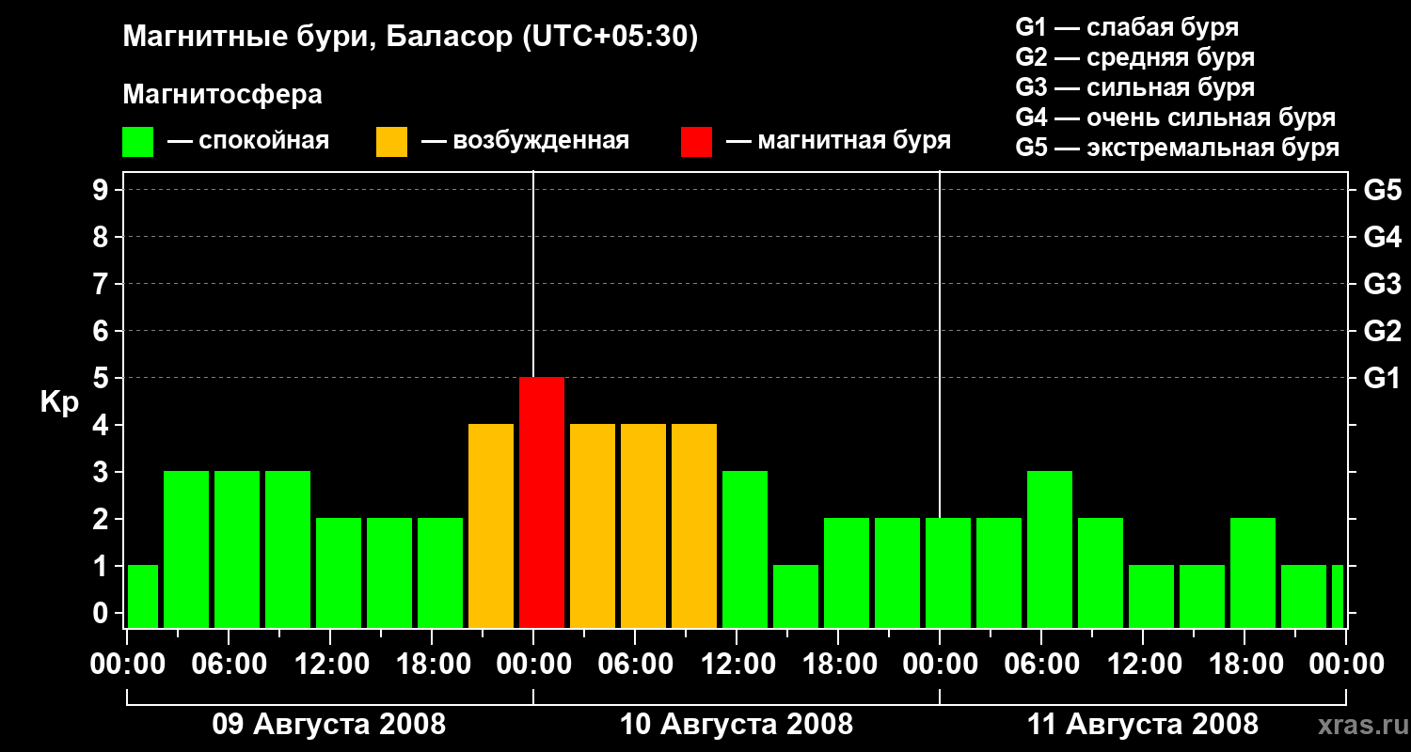Click the 'Магнитосфера' heading
1411x752 pixels.
pyautogui.click(x=223, y=95)
